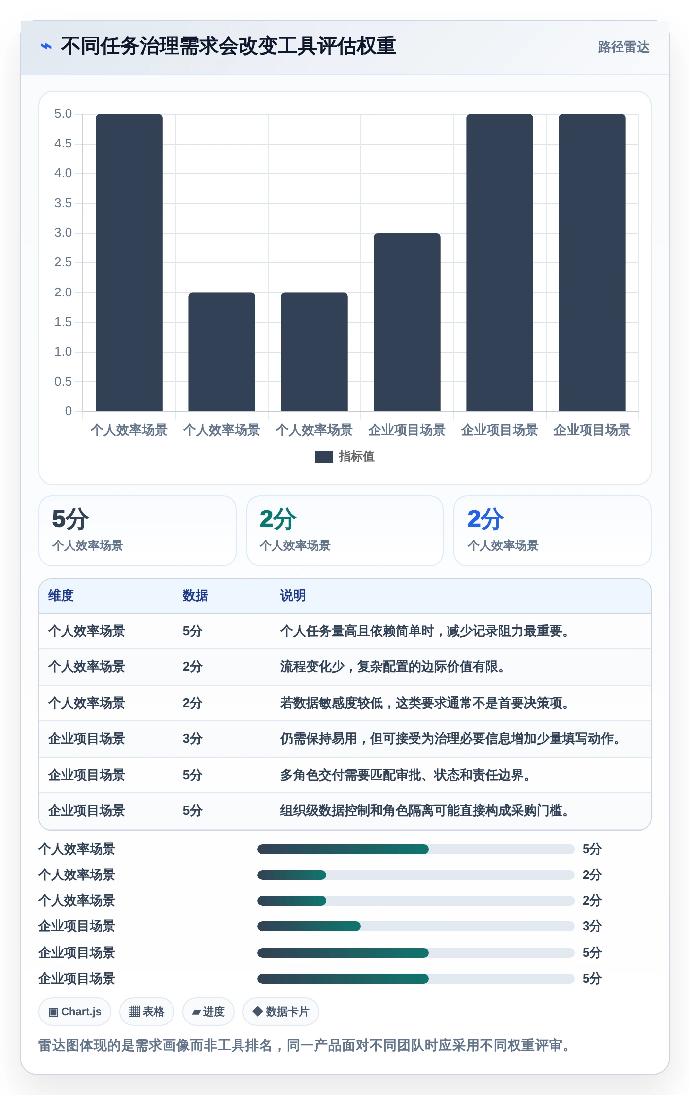
Task: Click the 个人效率场景 progress bar labeled 5分
Action: click(416, 849)
